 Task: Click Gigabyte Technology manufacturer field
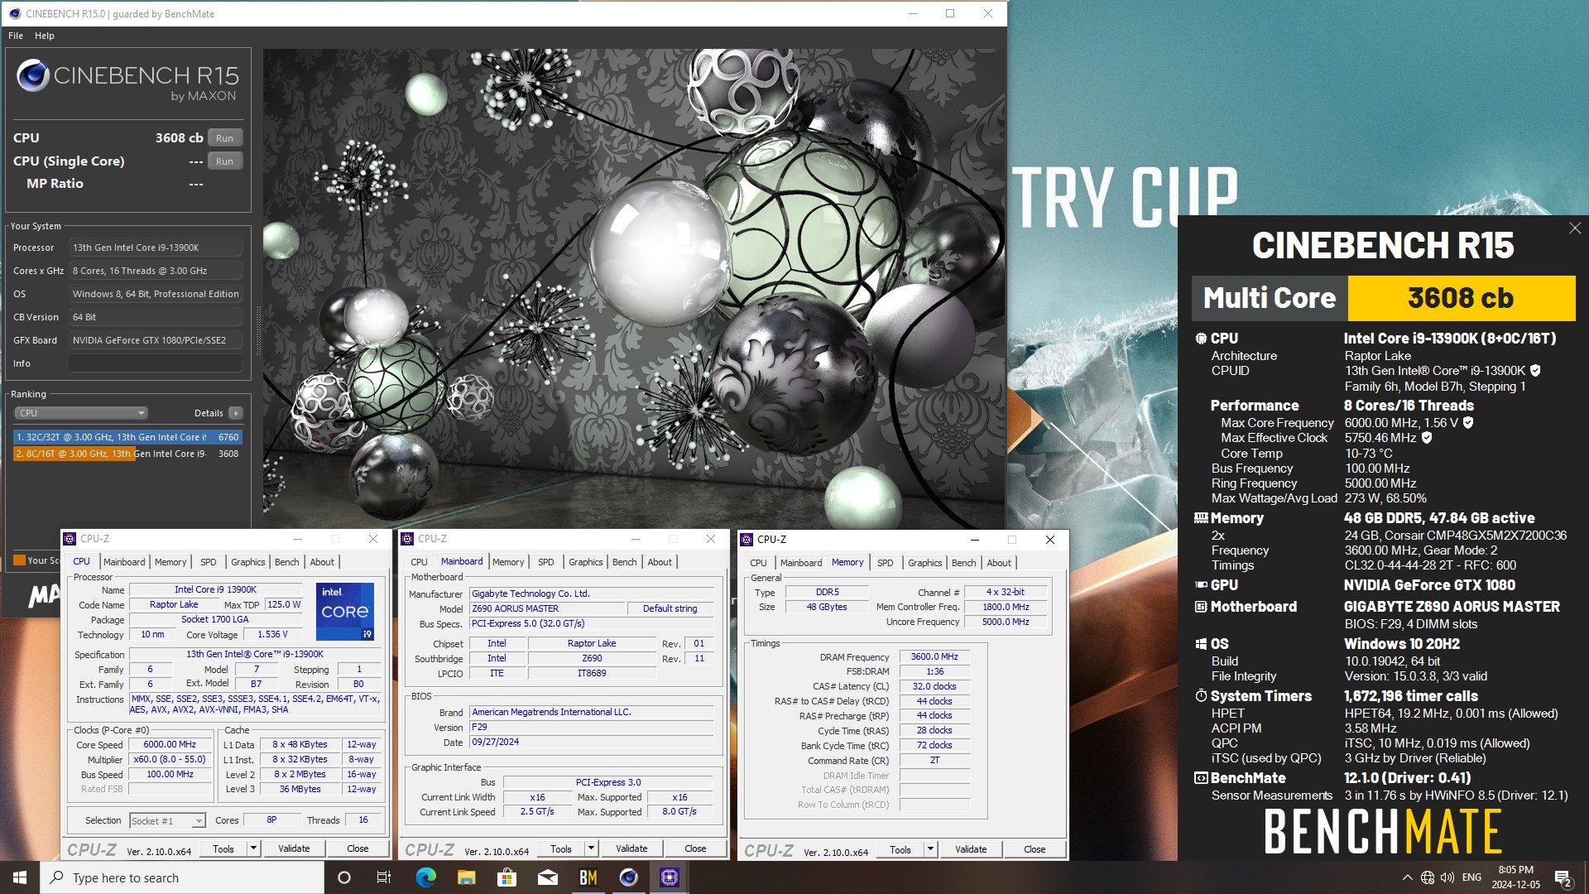[591, 594]
